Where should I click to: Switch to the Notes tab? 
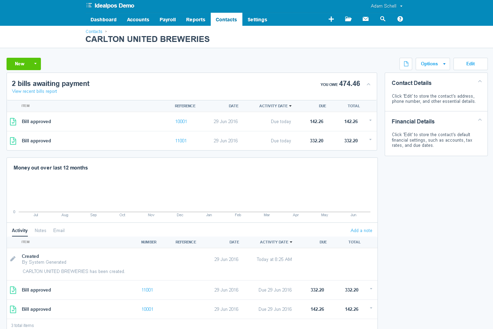(x=40, y=230)
